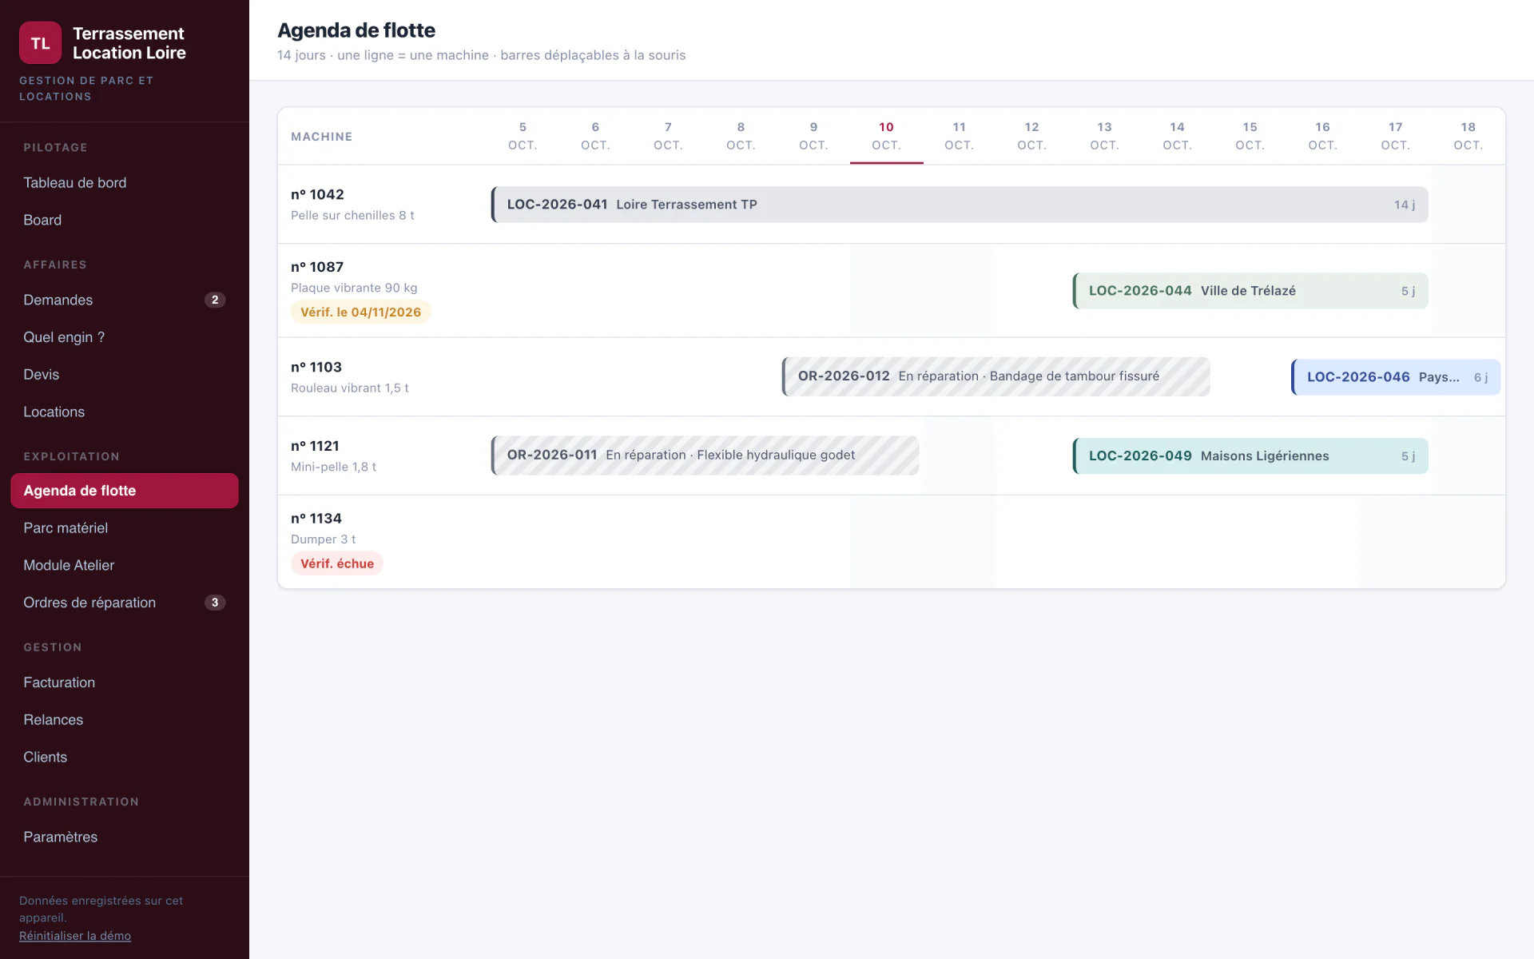
Task: Click the 10 oct. column header
Action: [x=887, y=136]
